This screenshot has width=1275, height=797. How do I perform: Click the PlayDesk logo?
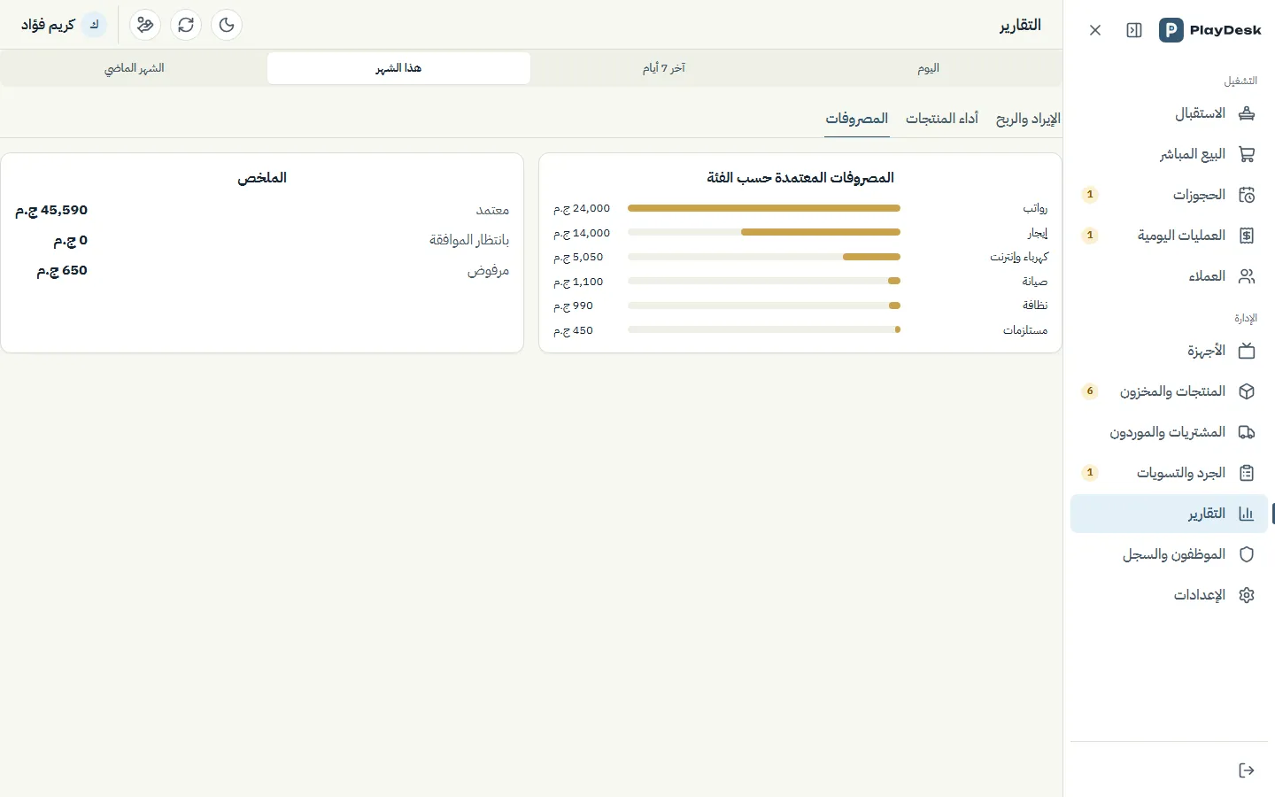coord(1210,30)
